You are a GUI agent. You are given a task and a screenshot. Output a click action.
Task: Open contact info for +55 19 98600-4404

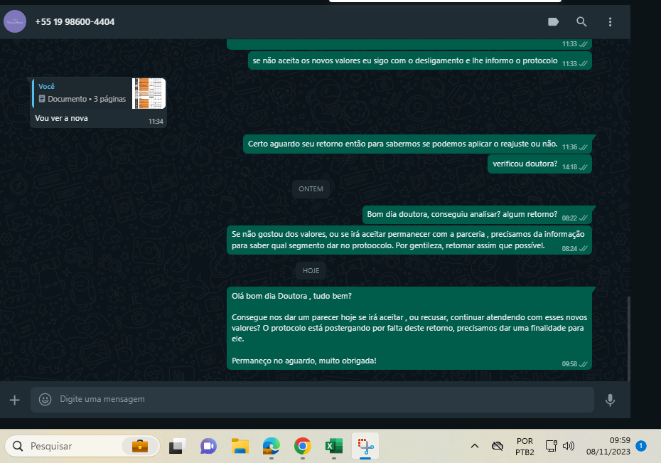(75, 22)
